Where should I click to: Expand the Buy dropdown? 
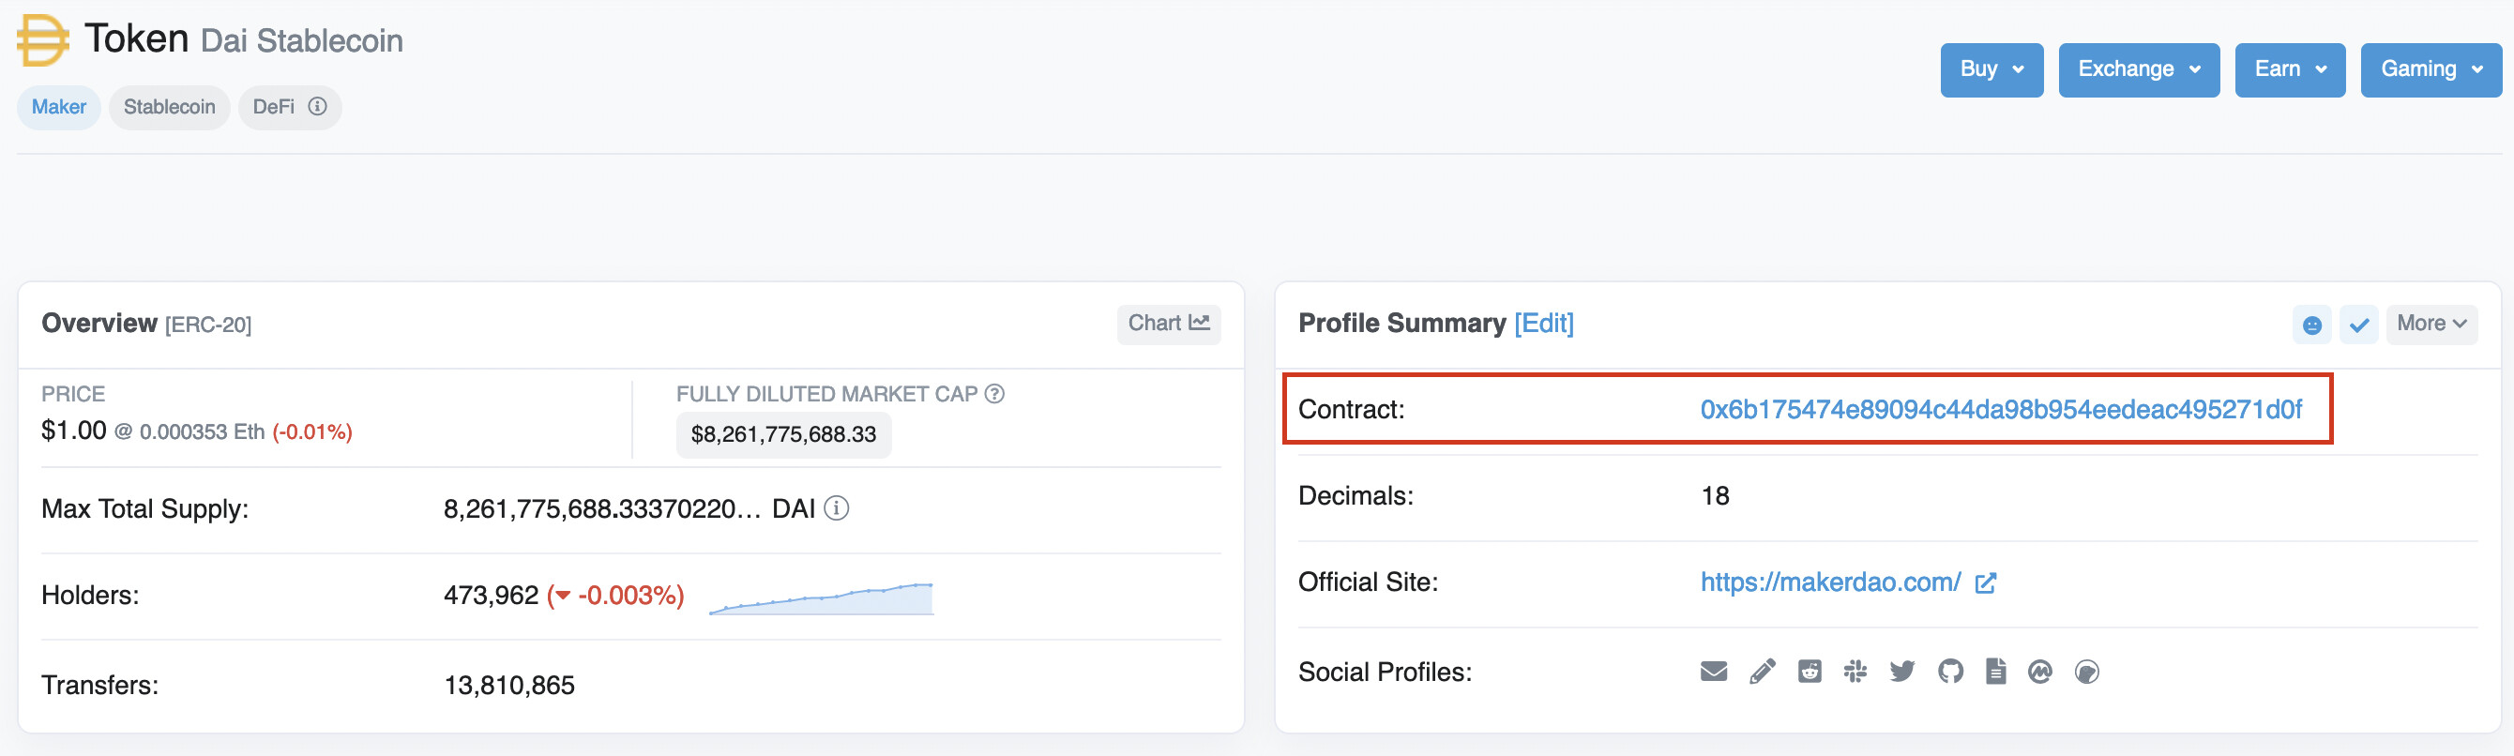(x=1991, y=69)
